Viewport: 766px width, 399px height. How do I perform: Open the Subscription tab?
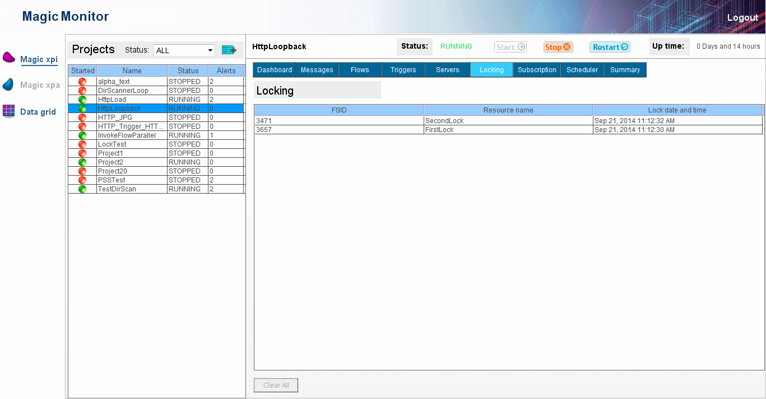[x=537, y=70]
